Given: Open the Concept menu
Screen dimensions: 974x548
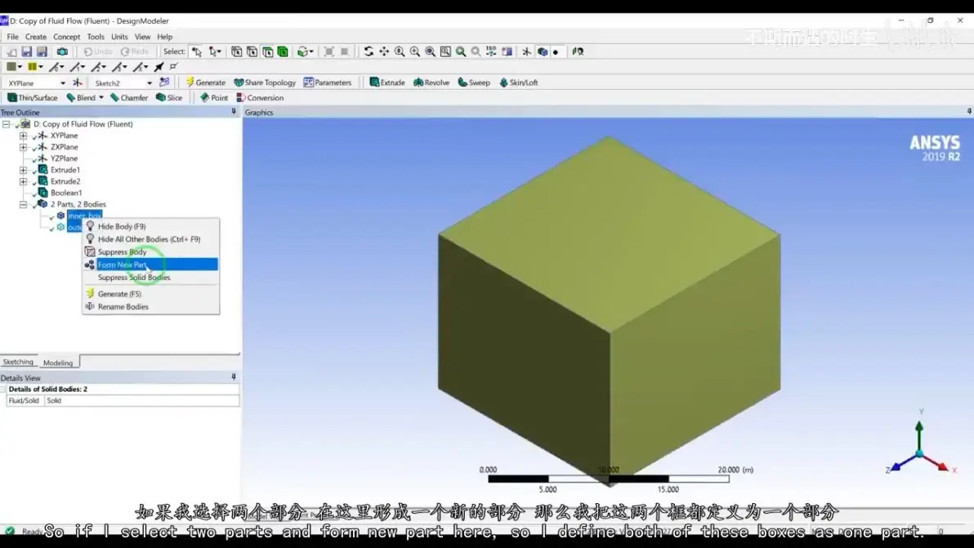Looking at the screenshot, I should (x=66, y=37).
